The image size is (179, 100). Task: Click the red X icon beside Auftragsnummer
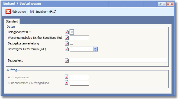tap(67, 77)
